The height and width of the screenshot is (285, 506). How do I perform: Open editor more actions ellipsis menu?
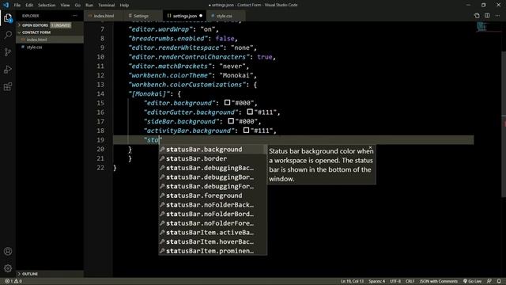(x=497, y=16)
